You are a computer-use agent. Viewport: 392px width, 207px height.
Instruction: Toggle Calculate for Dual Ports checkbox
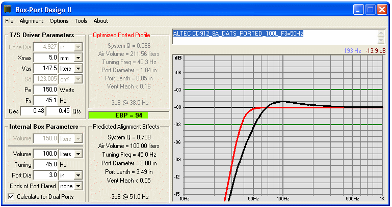coord(11,196)
